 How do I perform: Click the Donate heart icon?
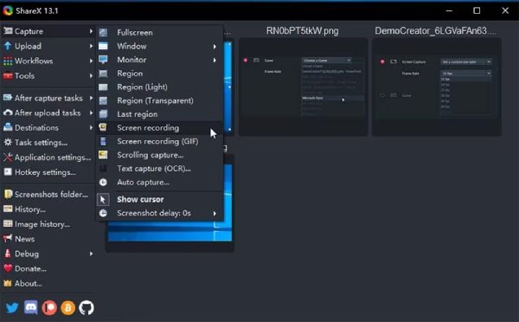[8, 268]
